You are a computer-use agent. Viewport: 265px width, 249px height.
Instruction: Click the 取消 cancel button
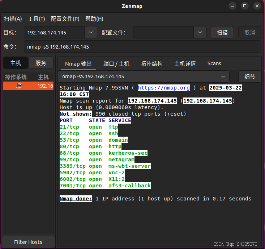[x=249, y=32]
